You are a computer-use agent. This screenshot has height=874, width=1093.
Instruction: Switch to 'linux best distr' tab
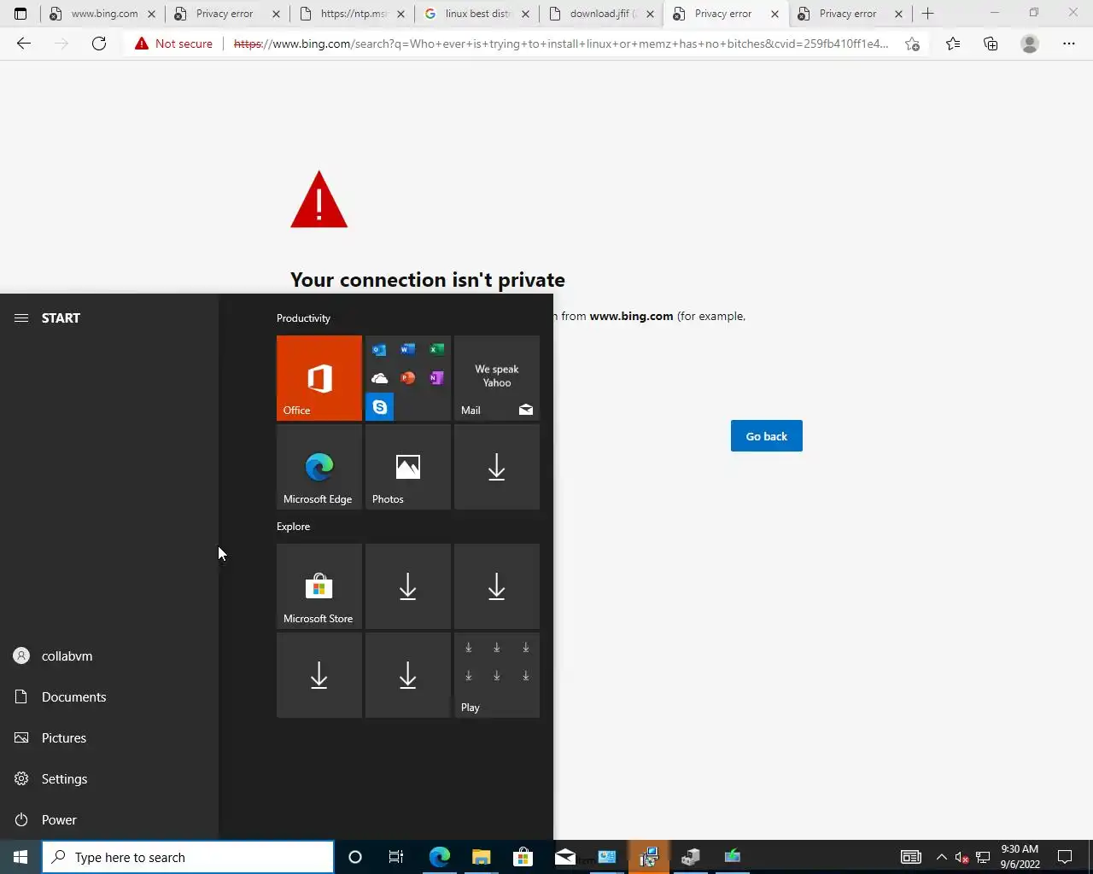pyautogui.click(x=476, y=14)
